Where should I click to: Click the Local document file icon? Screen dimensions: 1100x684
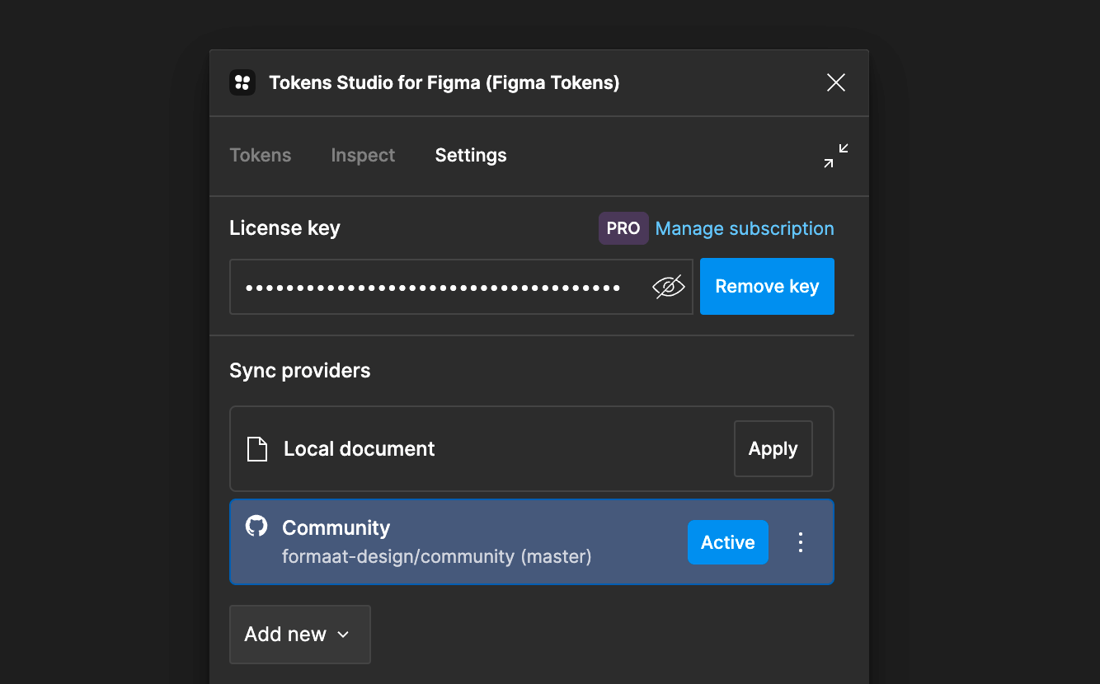pos(257,449)
